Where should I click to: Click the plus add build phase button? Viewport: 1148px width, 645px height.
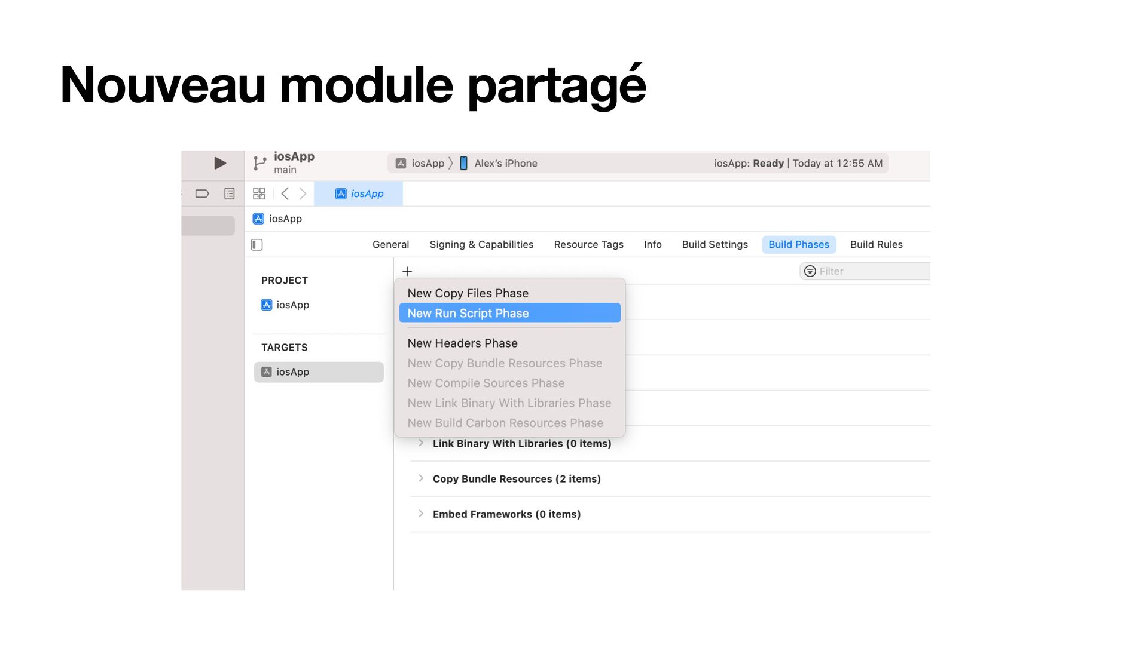(x=407, y=271)
